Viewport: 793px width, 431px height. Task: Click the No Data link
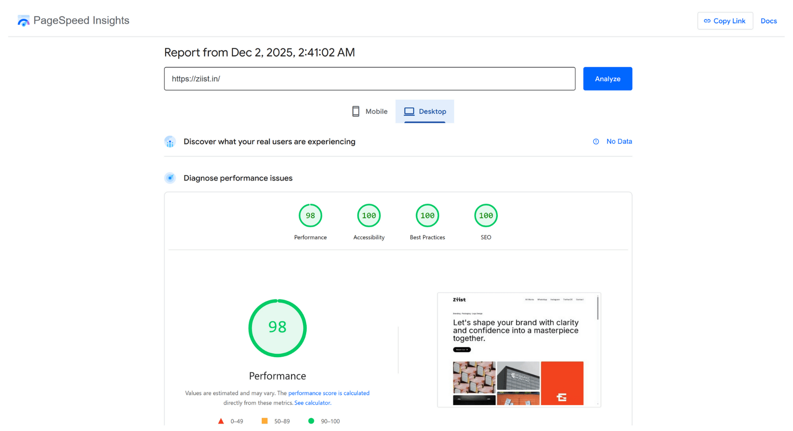(619, 141)
